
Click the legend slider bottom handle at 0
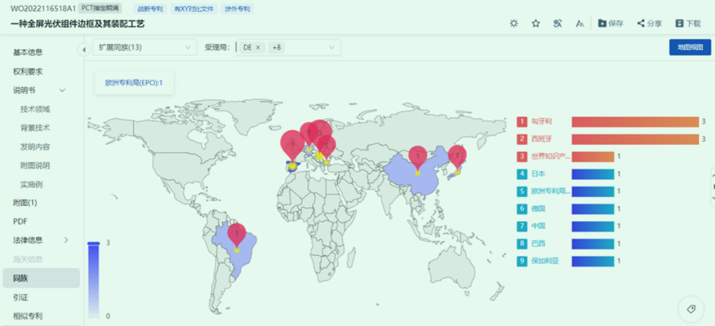[x=94, y=315]
